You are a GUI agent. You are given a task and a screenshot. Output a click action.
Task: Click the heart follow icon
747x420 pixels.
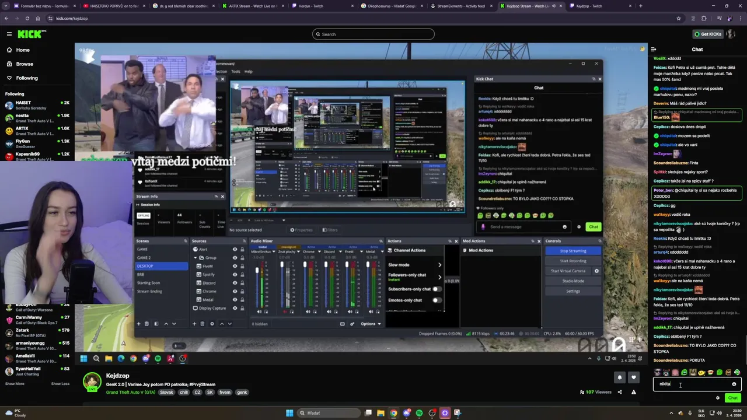point(634,377)
